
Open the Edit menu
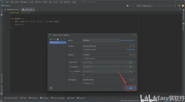(12, 2)
